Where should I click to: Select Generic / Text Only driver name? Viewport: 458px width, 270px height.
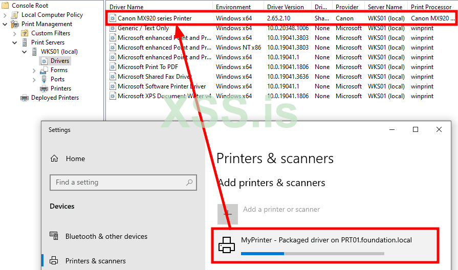(143, 28)
